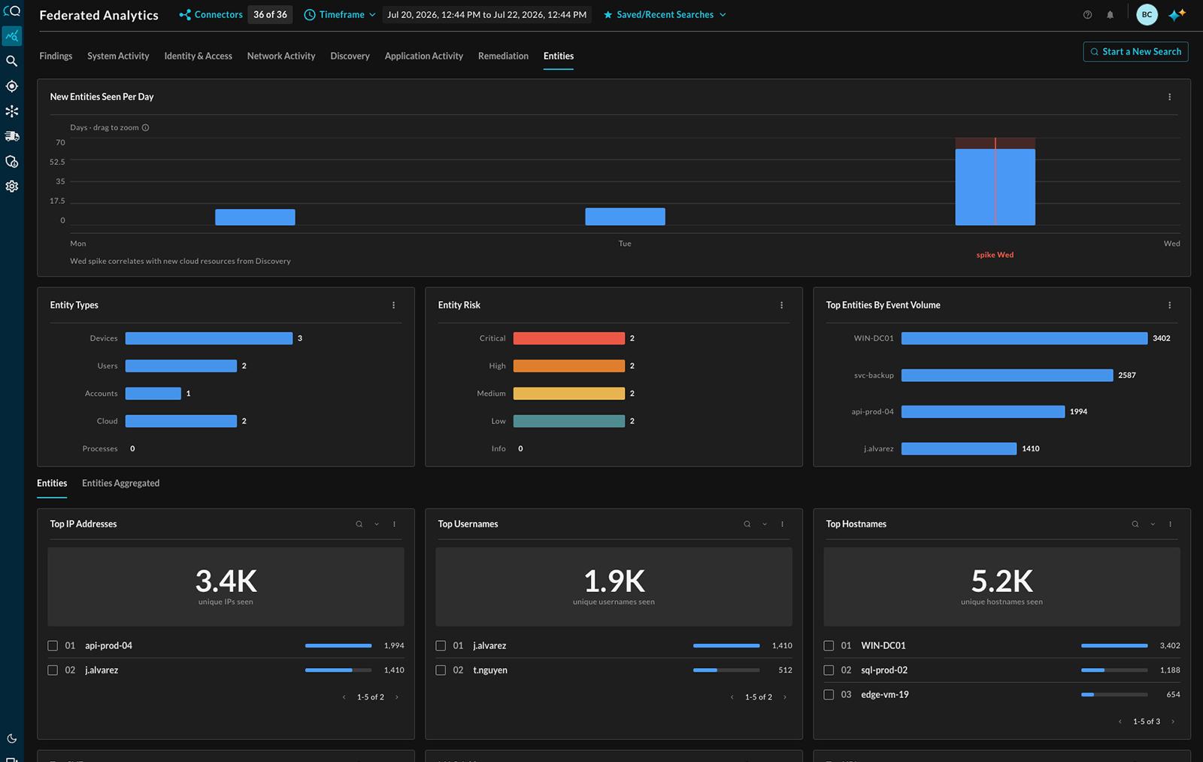Viewport: 1203px width, 762px height.
Task: Switch to the System Activity tab
Action: pos(118,56)
